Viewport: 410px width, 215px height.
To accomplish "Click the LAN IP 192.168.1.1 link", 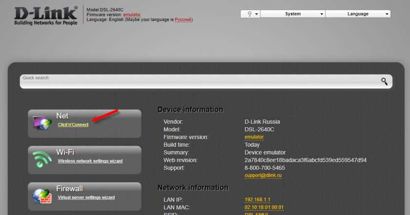I will coord(258,200).
